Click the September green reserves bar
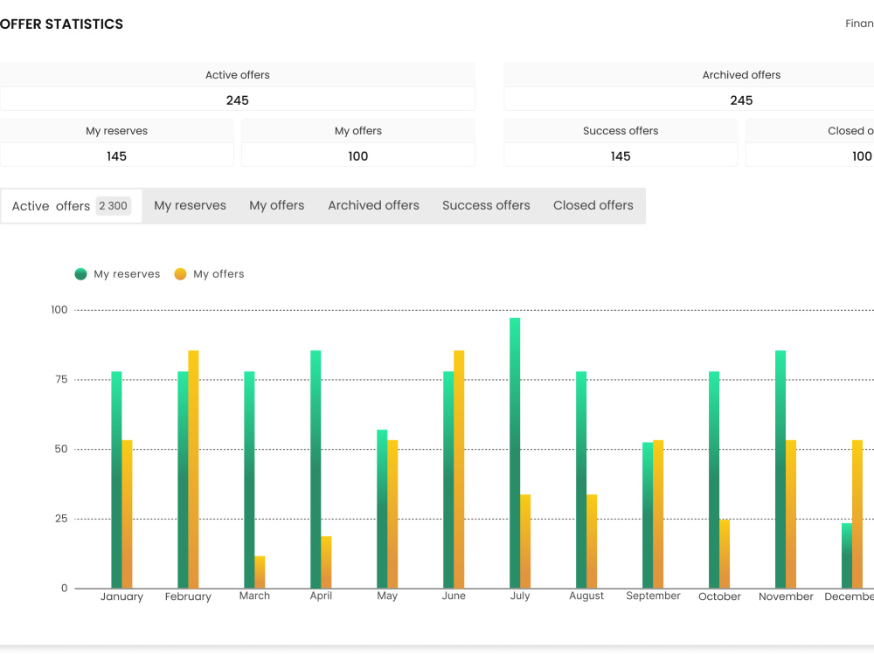Viewport: 874px width, 655px height. 648,515
